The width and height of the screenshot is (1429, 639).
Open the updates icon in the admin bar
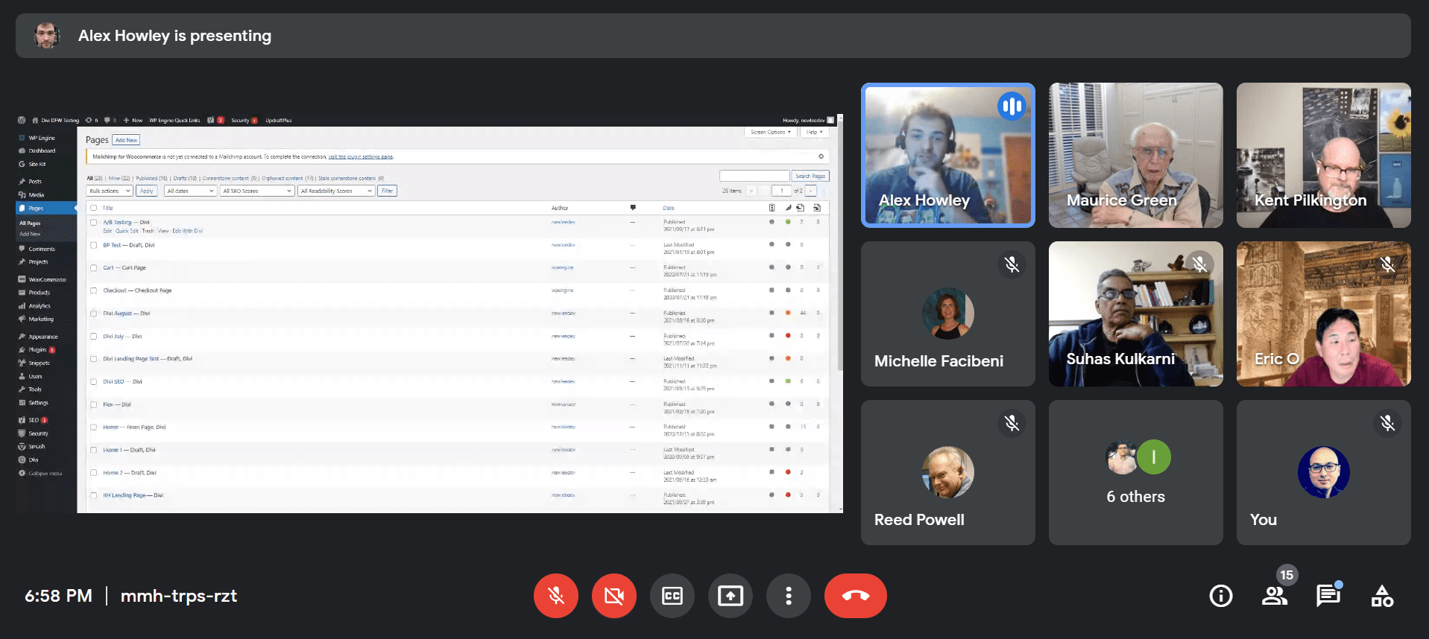coord(89,120)
